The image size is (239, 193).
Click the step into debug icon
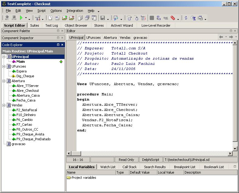136,18
